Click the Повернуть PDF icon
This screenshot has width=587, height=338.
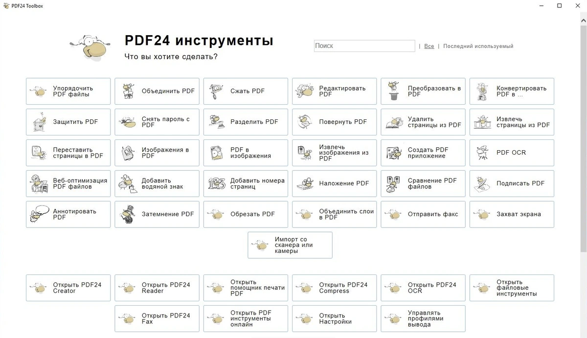click(x=305, y=122)
